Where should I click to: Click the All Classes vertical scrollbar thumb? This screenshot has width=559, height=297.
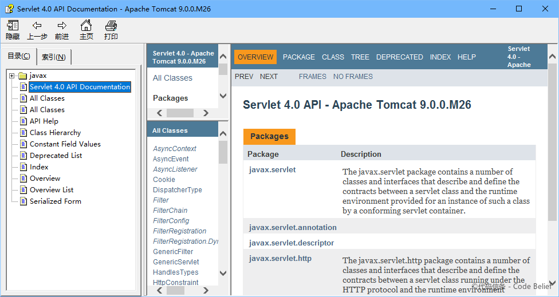223,152
